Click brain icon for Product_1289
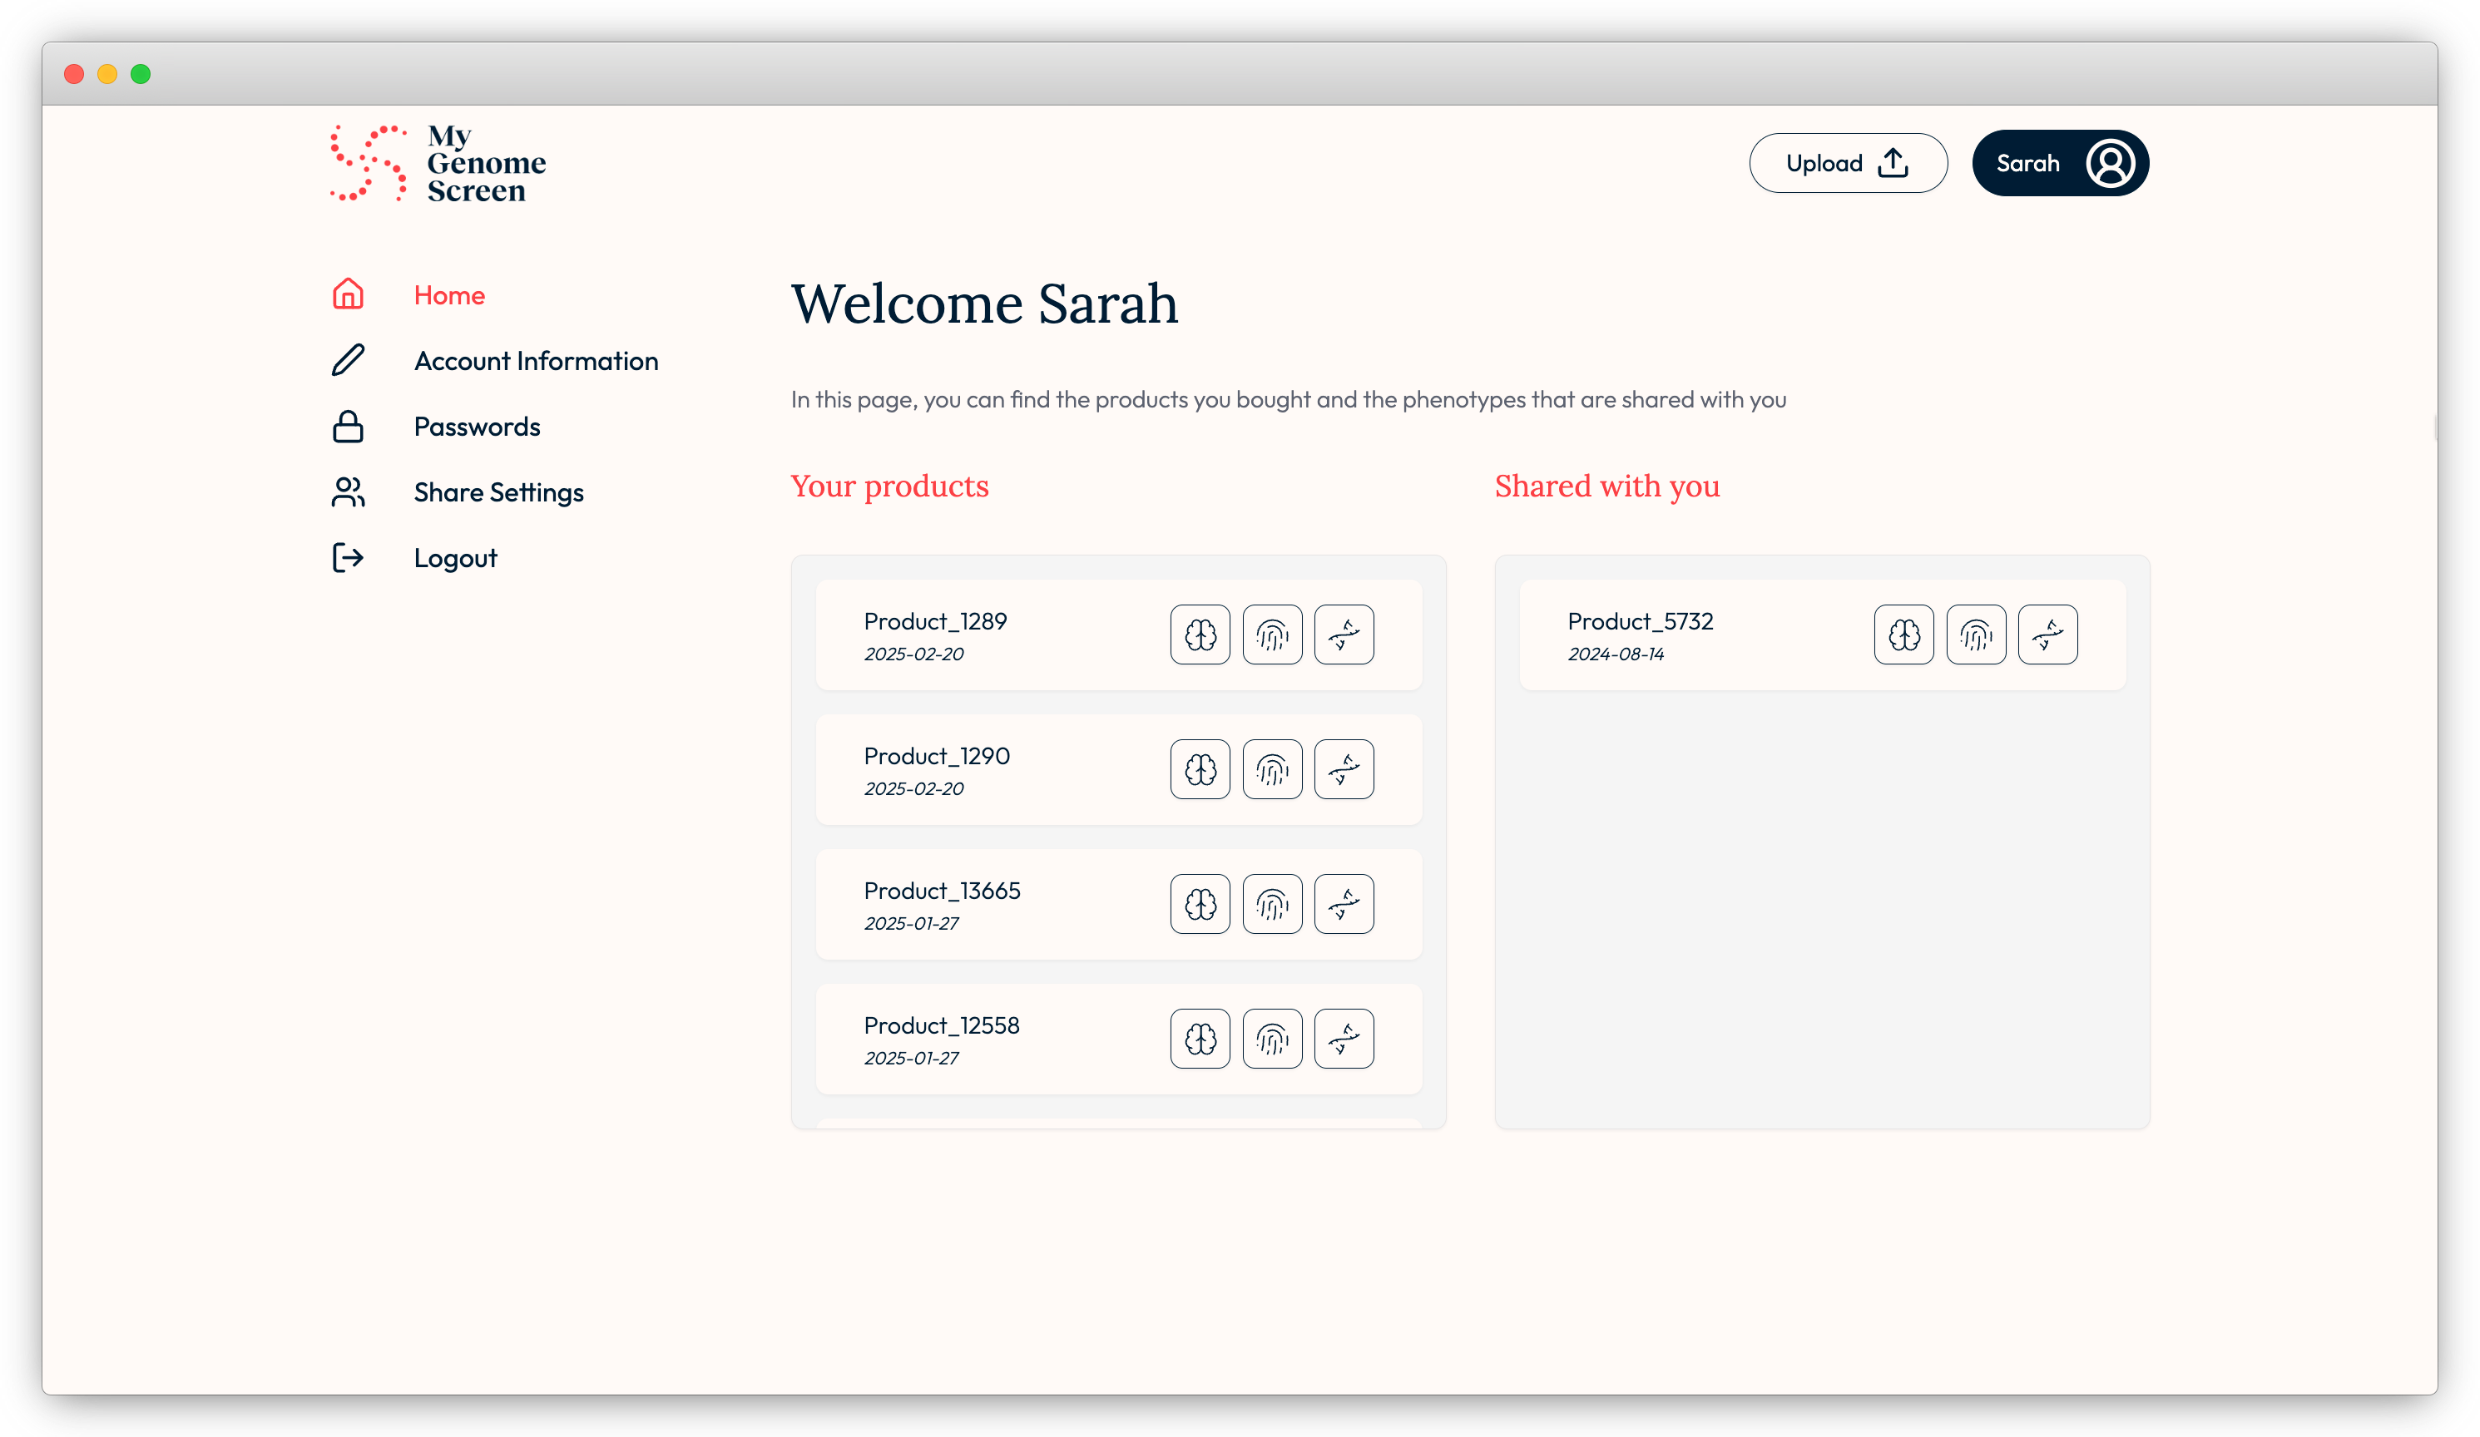2480x1437 pixels. coord(1200,635)
